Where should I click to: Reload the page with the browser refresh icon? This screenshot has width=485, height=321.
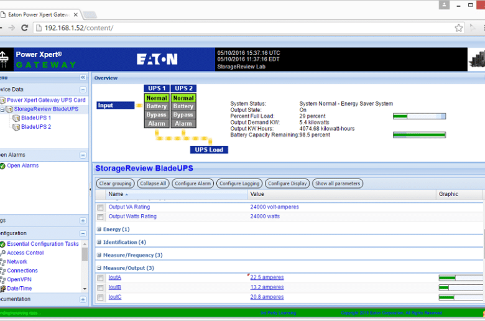(x=24, y=28)
